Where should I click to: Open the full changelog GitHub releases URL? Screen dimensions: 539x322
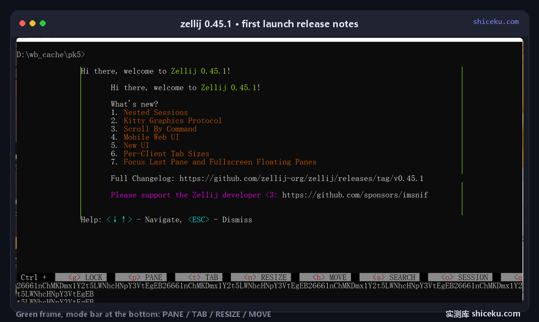[301, 179]
